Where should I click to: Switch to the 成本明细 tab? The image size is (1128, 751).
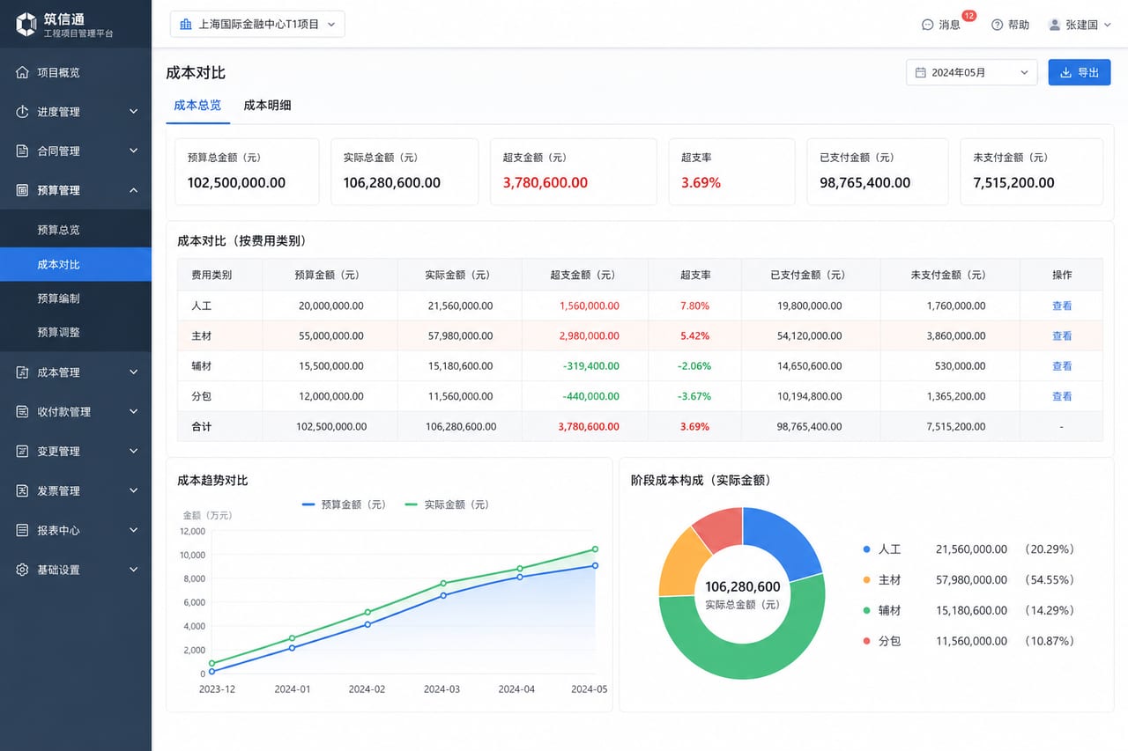[x=267, y=105]
